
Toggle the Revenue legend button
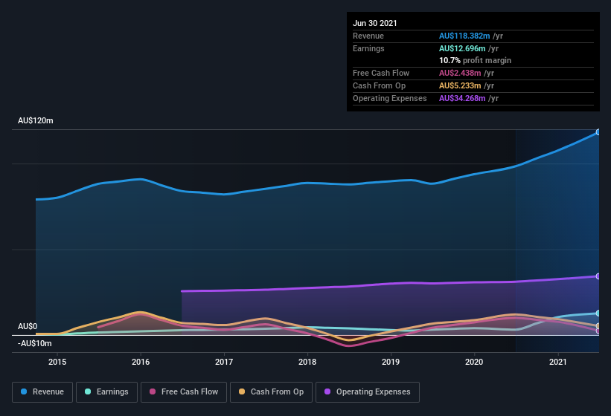42,392
